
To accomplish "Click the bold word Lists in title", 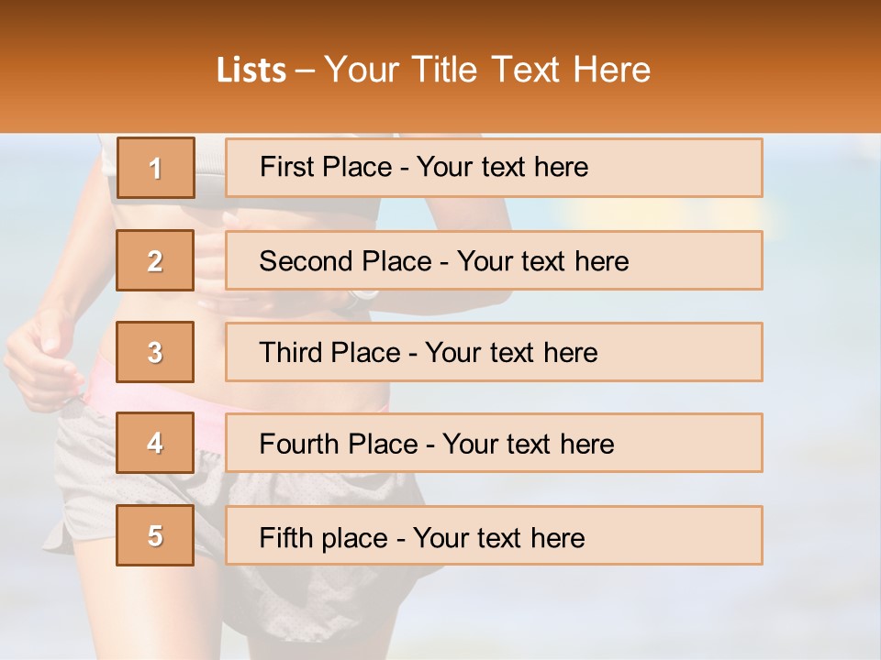I will pos(251,71).
